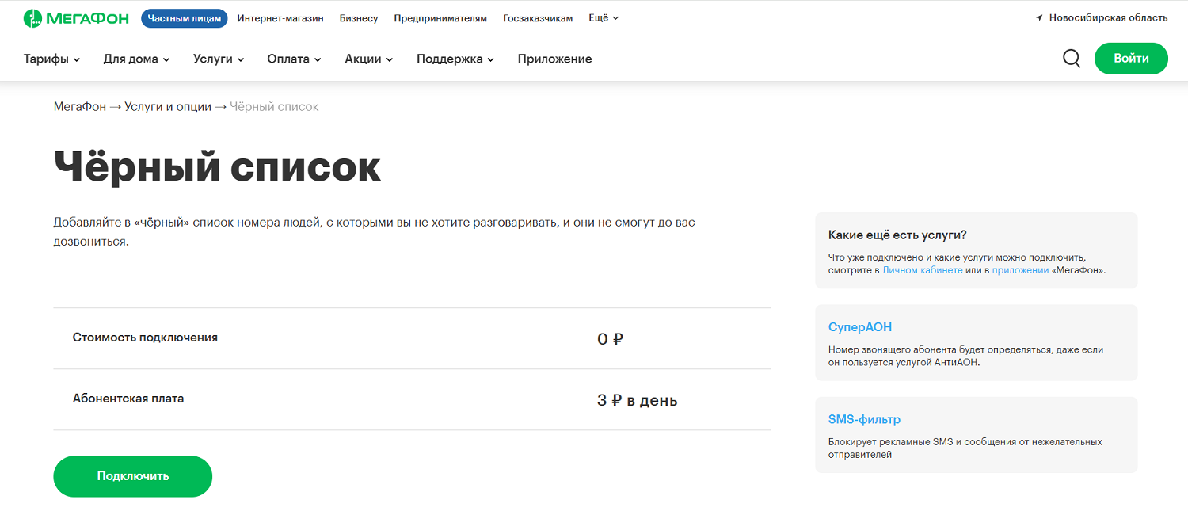
Task: Click the Какие ещё есть услуги? heading
Action: pyautogui.click(x=897, y=235)
